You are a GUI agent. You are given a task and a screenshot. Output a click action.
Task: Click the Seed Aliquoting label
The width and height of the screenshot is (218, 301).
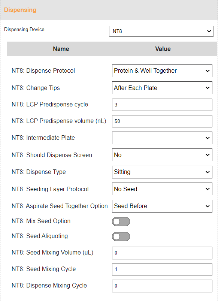[40, 236]
